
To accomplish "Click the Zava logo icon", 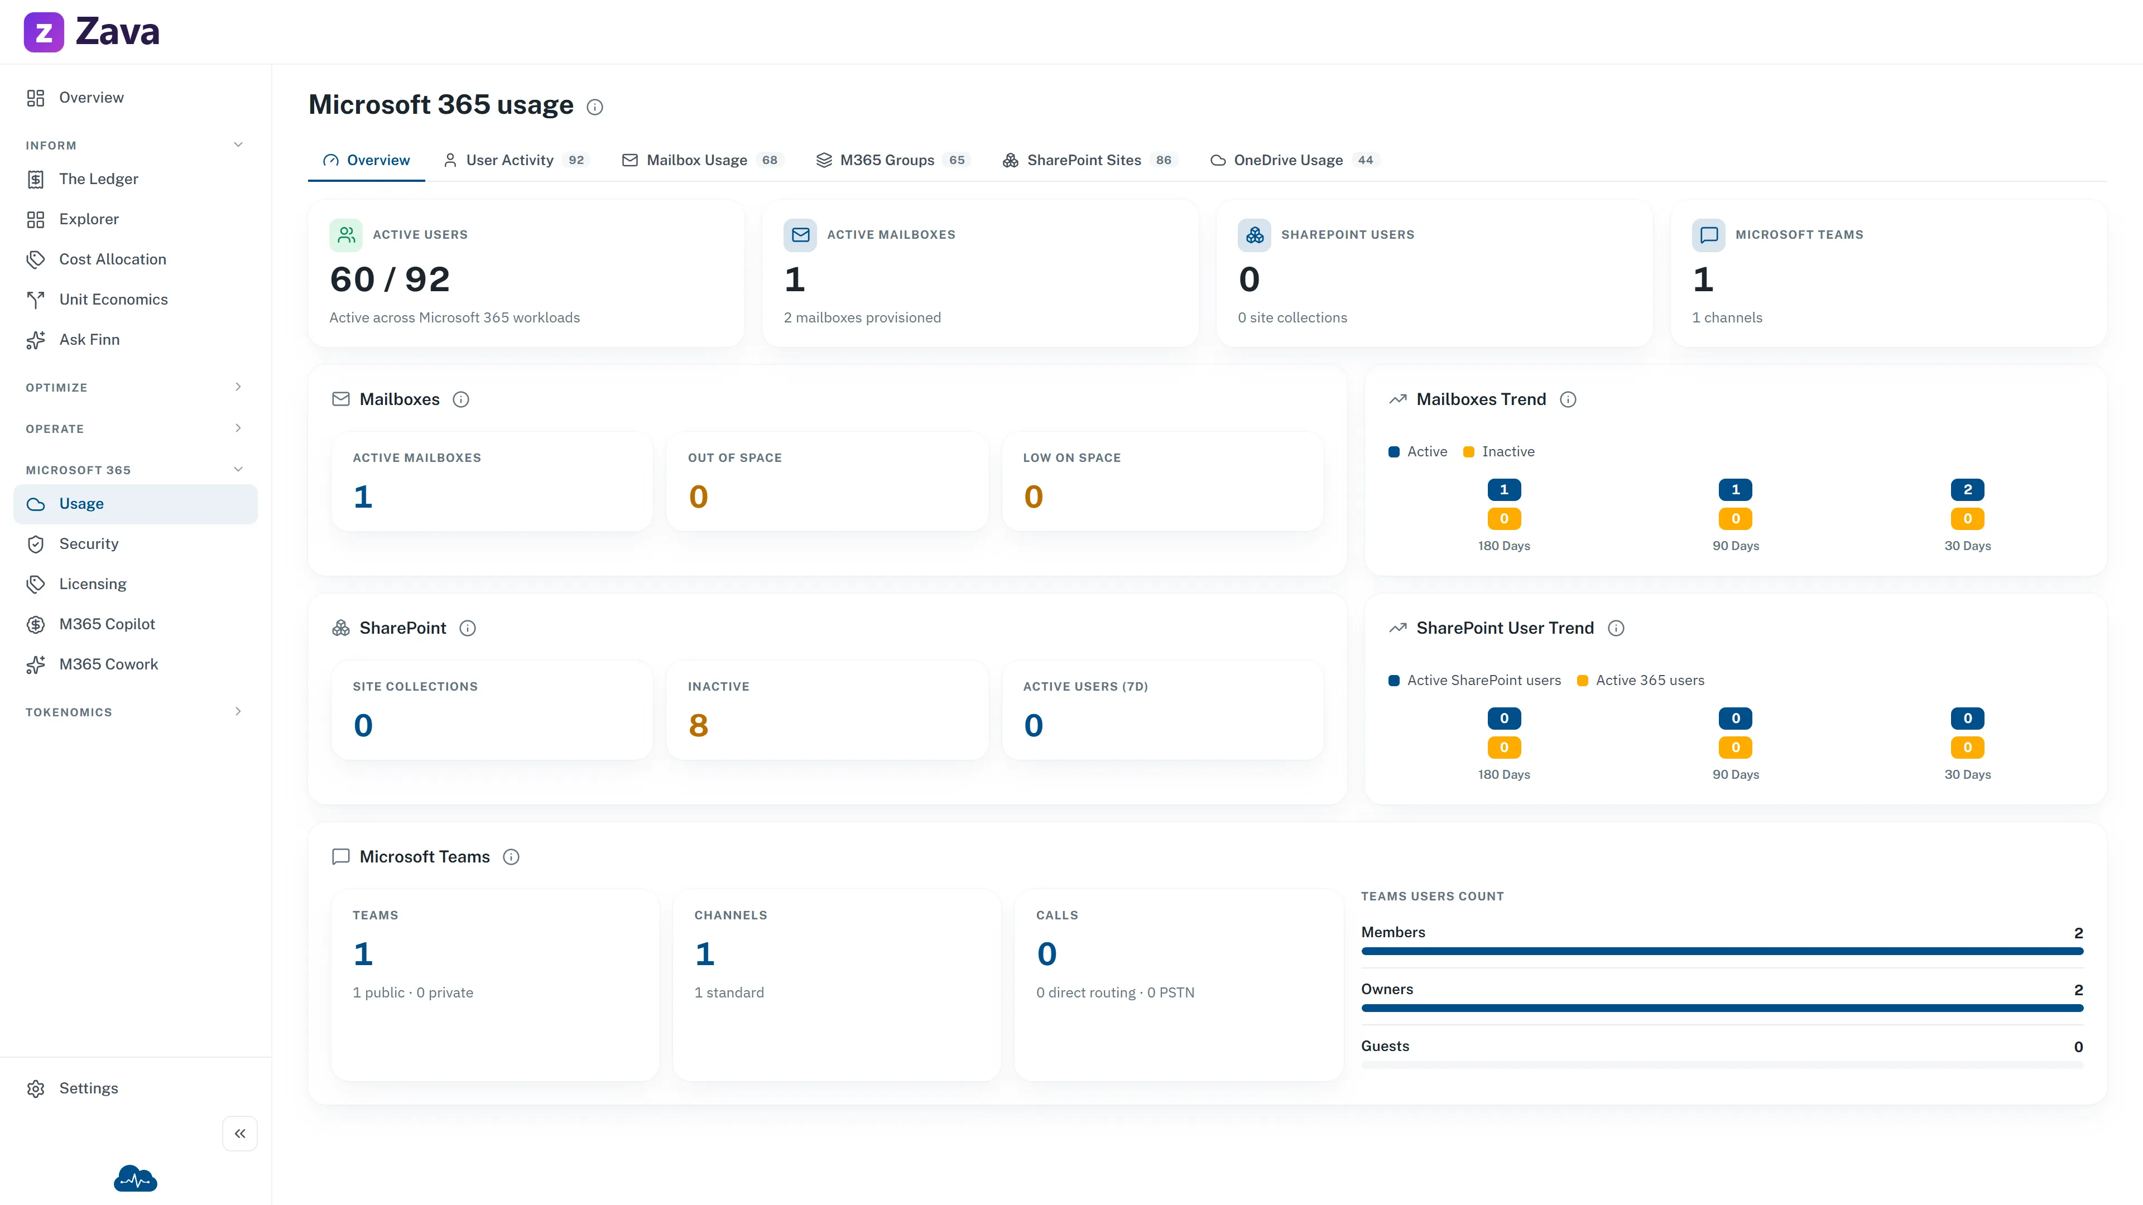I will pos(44,32).
